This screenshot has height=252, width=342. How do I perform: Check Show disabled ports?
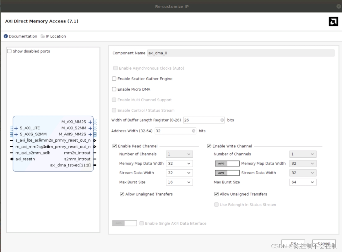[x=9, y=51]
